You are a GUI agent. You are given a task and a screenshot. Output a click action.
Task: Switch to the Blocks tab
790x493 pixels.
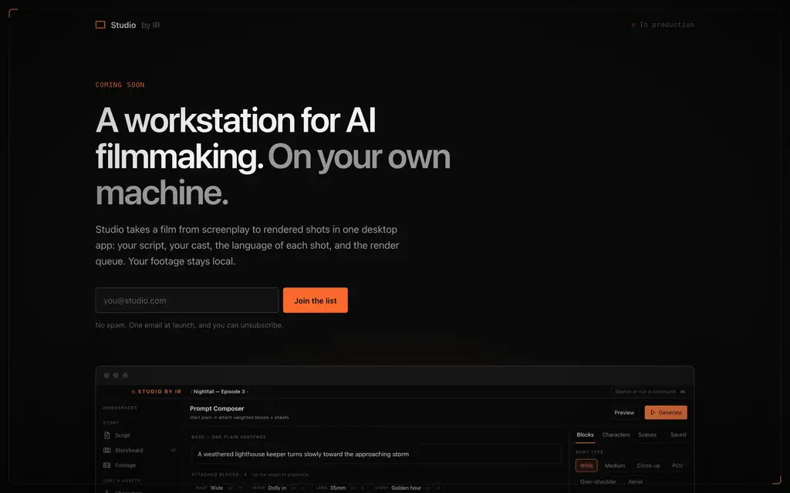click(x=585, y=434)
